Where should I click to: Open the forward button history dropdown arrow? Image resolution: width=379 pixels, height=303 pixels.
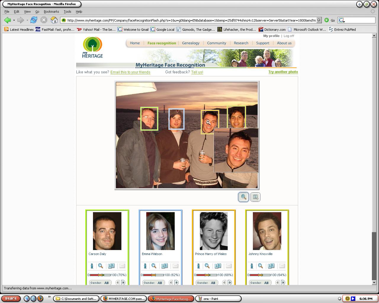[27, 20]
